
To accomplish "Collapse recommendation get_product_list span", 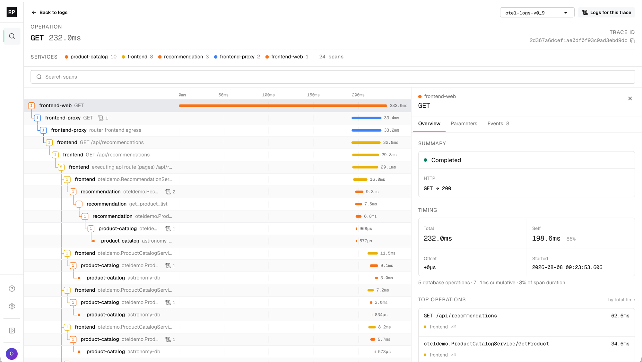I will point(79,204).
